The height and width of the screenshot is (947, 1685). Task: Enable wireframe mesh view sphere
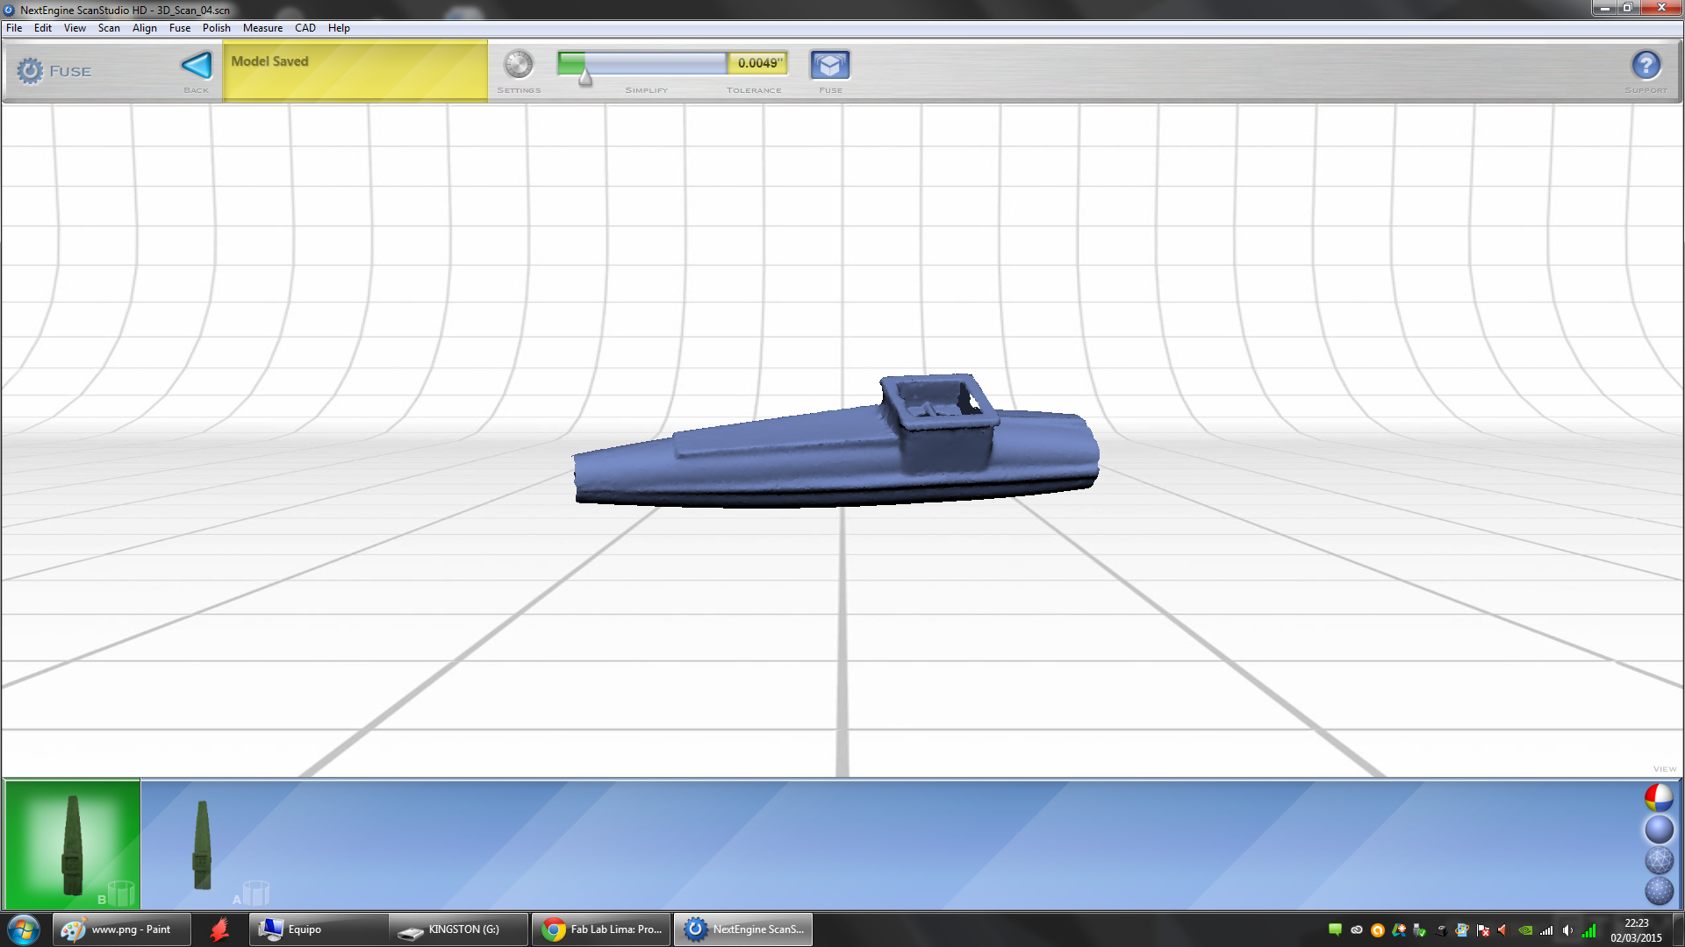pos(1659,860)
